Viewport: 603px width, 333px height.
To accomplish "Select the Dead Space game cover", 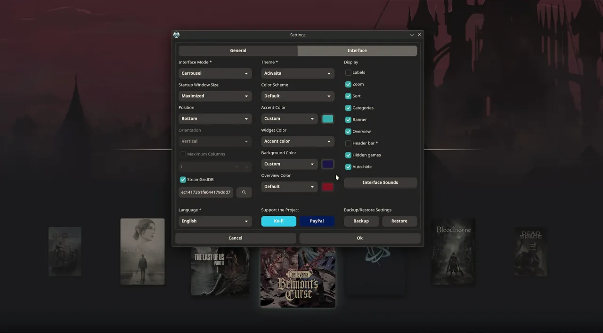I will pyautogui.click(x=530, y=252).
